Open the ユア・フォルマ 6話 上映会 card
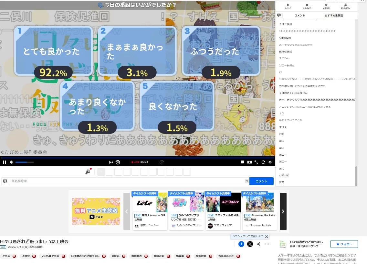The image size is (367, 264). [223, 211]
